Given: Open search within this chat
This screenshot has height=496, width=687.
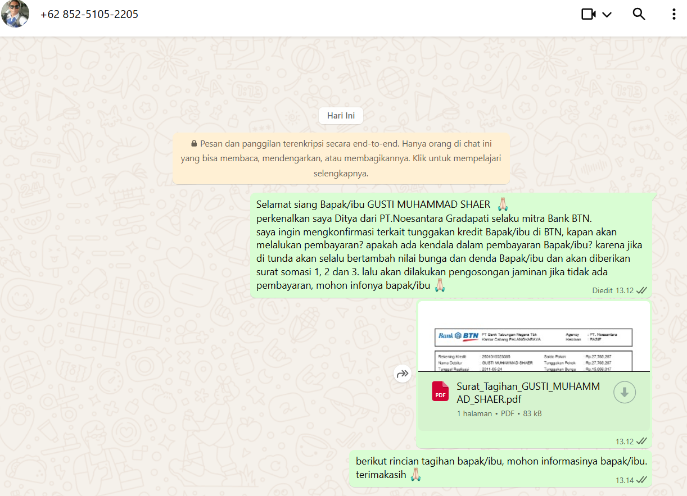Looking at the screenshot, I should click(639, 14).
